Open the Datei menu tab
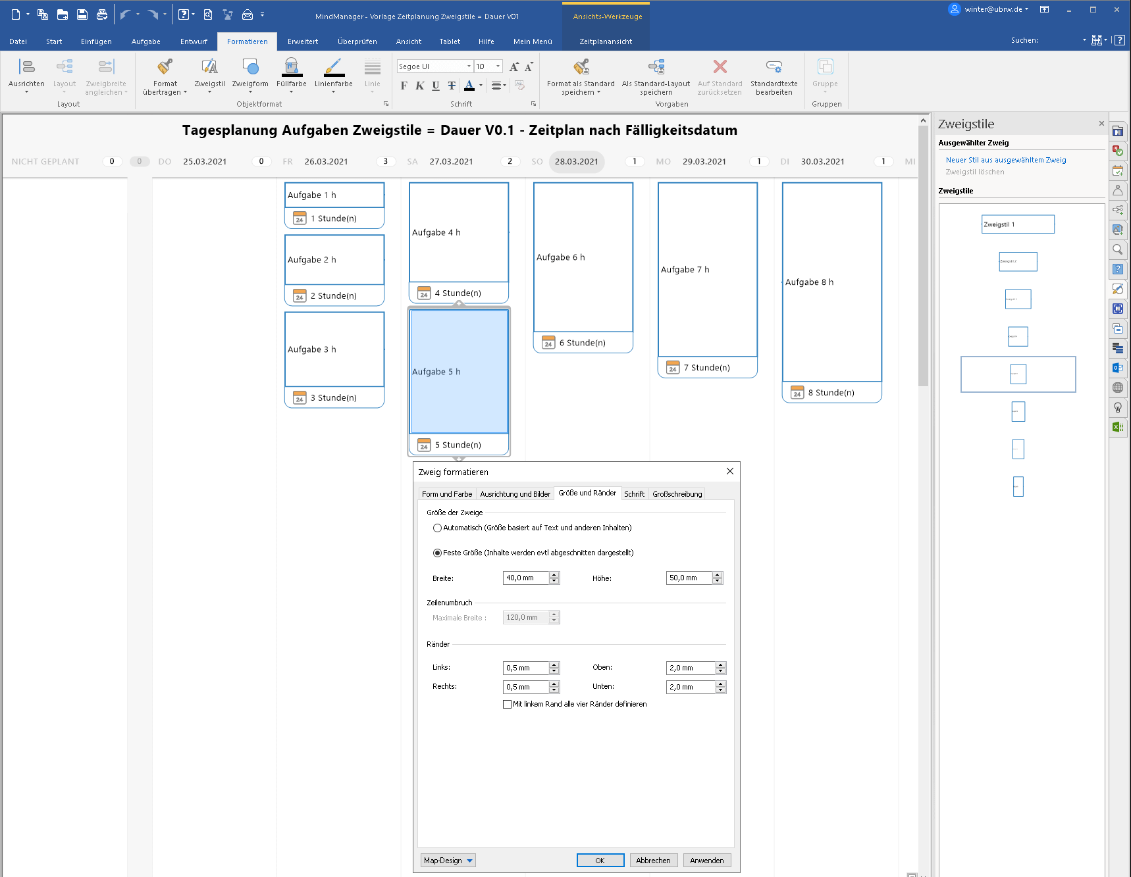This screenshot has width=1131, height=877. (18, 41)
